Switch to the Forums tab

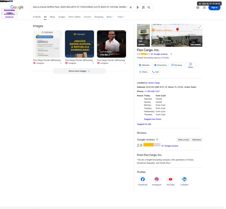tap(87, 17)
